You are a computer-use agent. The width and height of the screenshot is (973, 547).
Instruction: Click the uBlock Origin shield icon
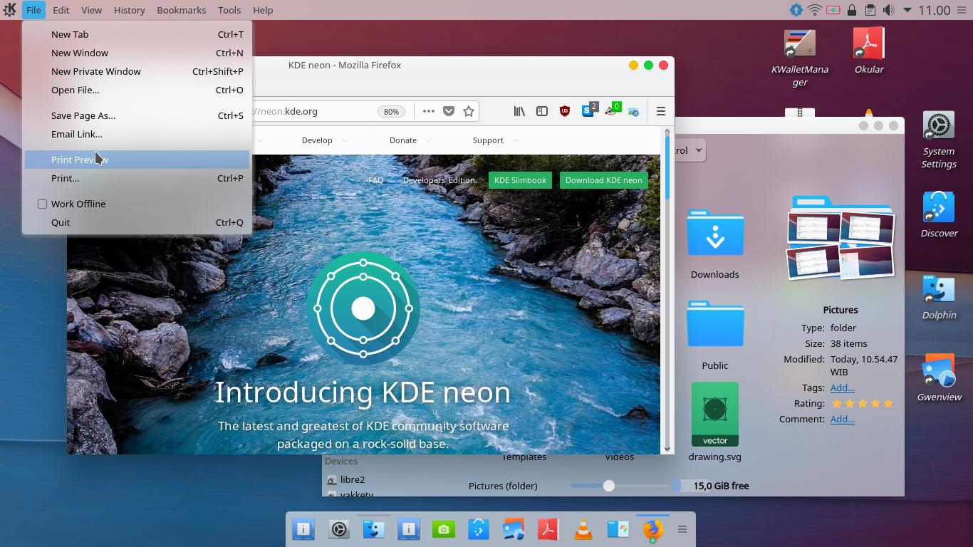(565, 111)
